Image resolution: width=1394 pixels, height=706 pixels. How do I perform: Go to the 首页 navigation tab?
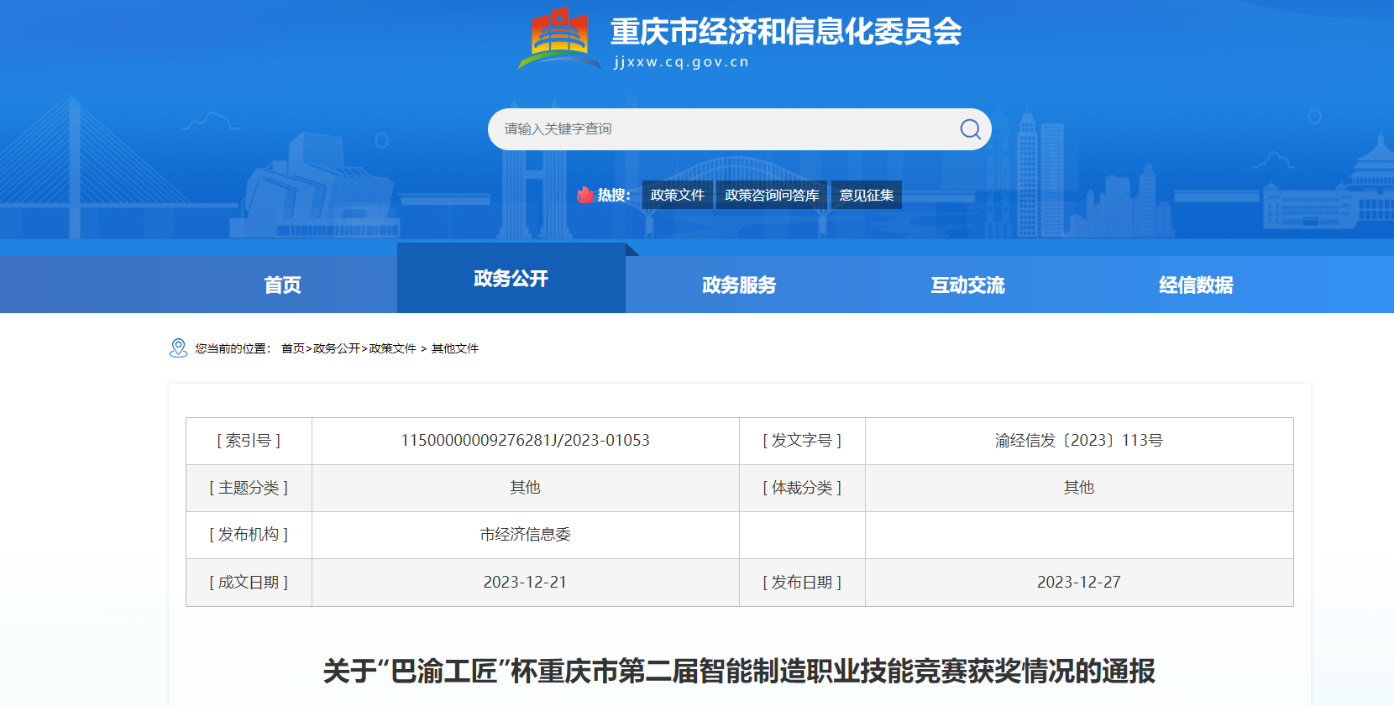pyautogui.click(x=282, y=285)
